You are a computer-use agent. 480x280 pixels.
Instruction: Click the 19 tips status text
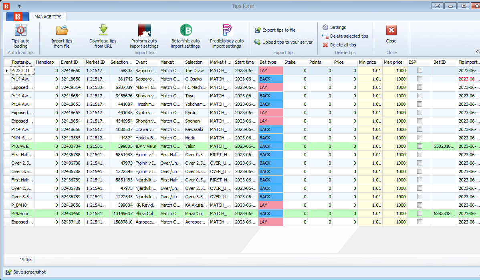pos(26,260)
